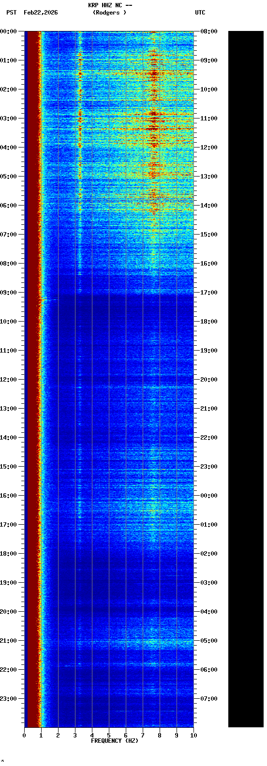Screen dimensions: 267x766
Task: Click frequency tick label 2
Action: click(58, 736)
